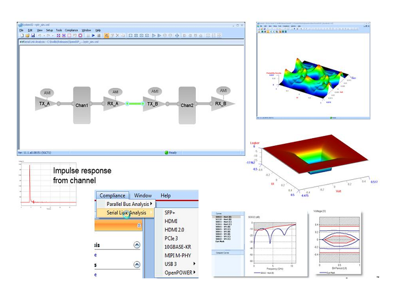Open the Window menu in enlarged menu view
395x296 pixels.
[x=143, y=196]
